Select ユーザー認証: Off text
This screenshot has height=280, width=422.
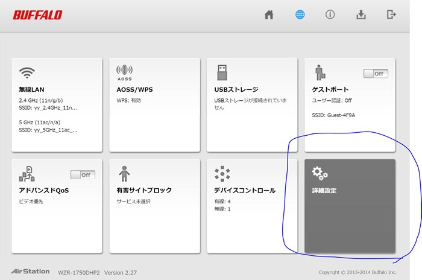pos(332,101)
